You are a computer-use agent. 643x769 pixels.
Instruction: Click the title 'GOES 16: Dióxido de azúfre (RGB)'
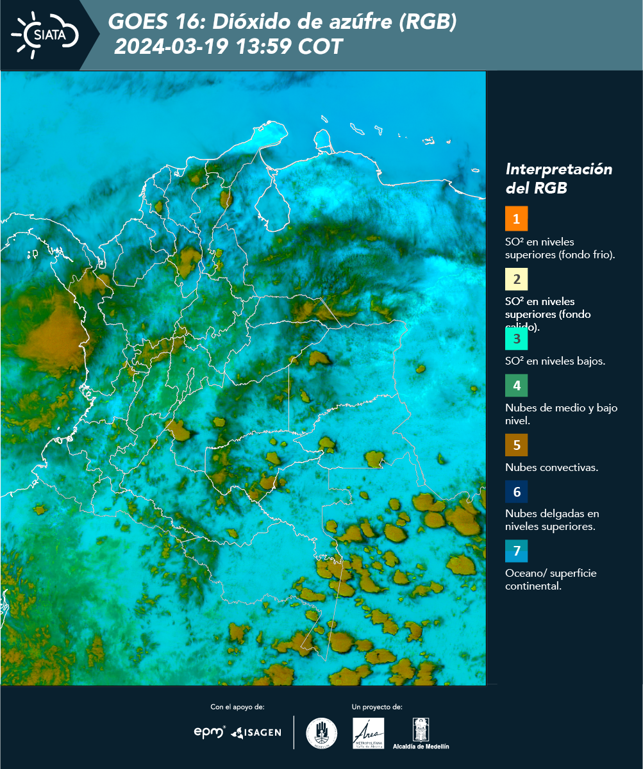[x=282, y=22]
